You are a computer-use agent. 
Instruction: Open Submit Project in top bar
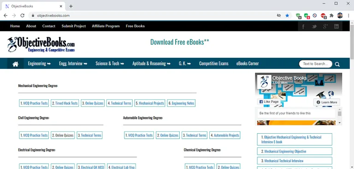(74, 26)
